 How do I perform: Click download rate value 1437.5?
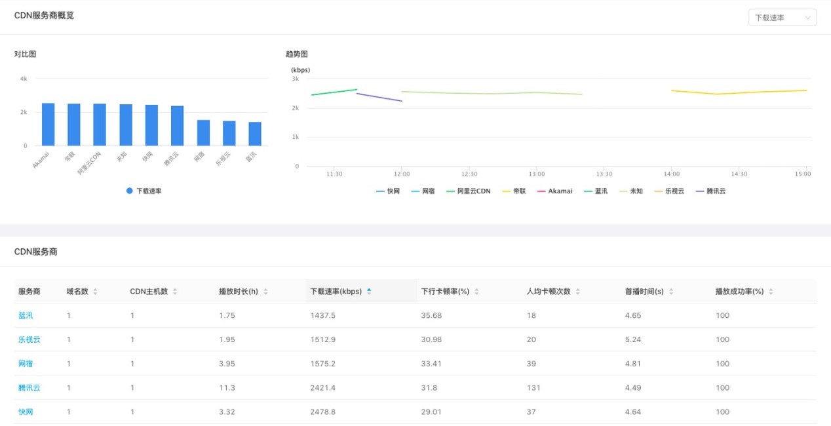coord(323,315)
